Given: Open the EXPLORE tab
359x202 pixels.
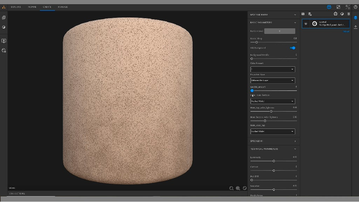Looking at the screenshot, I should pyautogui.click(x=16, y=7).
